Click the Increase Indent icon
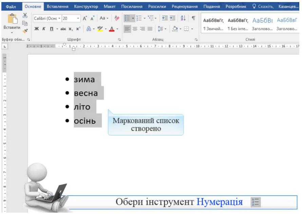The height and width of the screenshot is (214, 302). (x=173, y=18)
